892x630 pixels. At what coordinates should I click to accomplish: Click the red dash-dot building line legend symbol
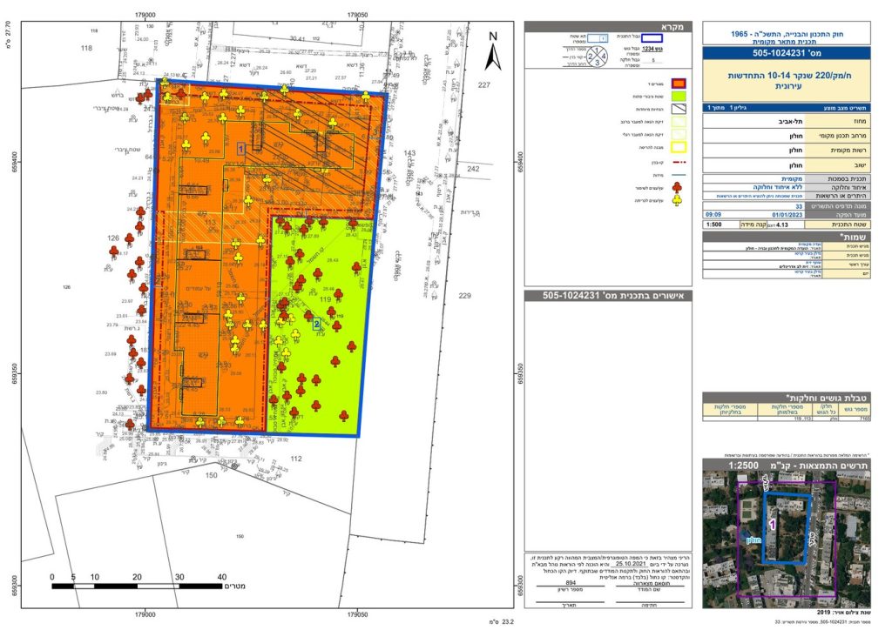tap(678, 162)
